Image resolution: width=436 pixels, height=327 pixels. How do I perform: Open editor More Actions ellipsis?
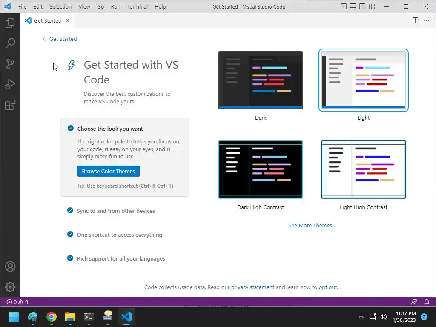(426, 20)
